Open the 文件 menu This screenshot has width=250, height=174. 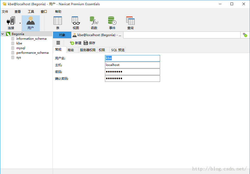click(x=5, y=11)
